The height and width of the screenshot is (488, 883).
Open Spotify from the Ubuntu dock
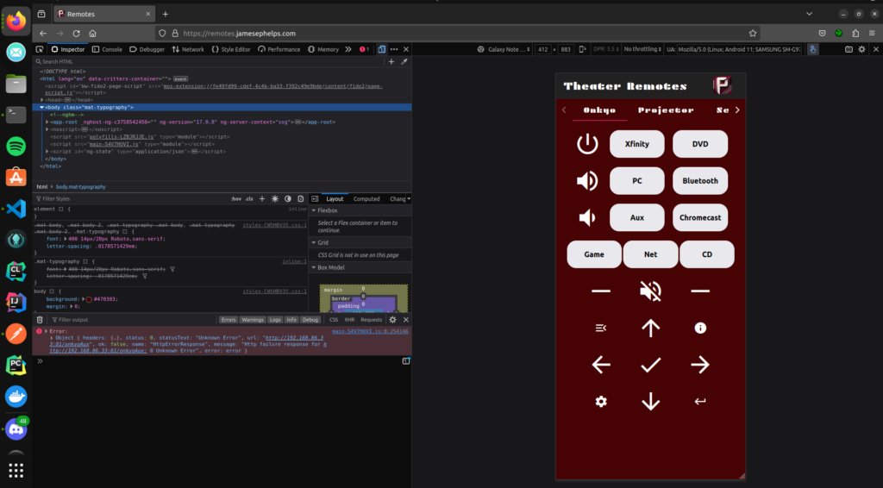[16, 147]
